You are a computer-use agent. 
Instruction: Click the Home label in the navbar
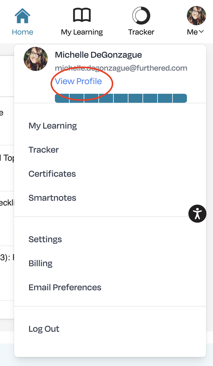22,32
